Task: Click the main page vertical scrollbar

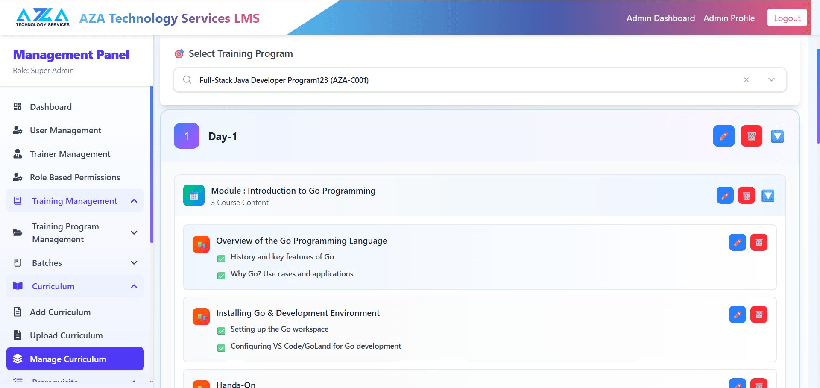Action: pyautogui.click(x=818, y=96)
